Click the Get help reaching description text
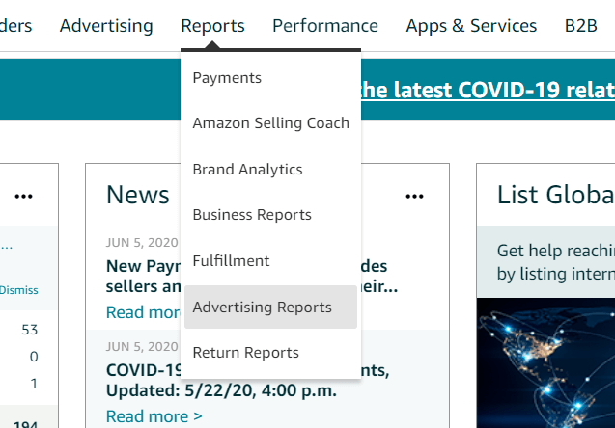Image resolution: width=615 pixels, height=428 pixels. pyautogui.click(x=556, y=262)
